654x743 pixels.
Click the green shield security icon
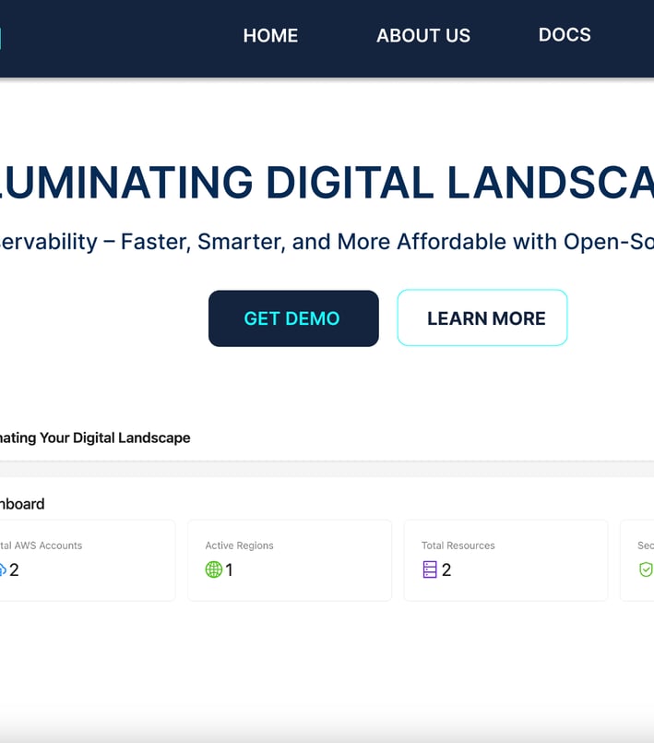(646, 569)
